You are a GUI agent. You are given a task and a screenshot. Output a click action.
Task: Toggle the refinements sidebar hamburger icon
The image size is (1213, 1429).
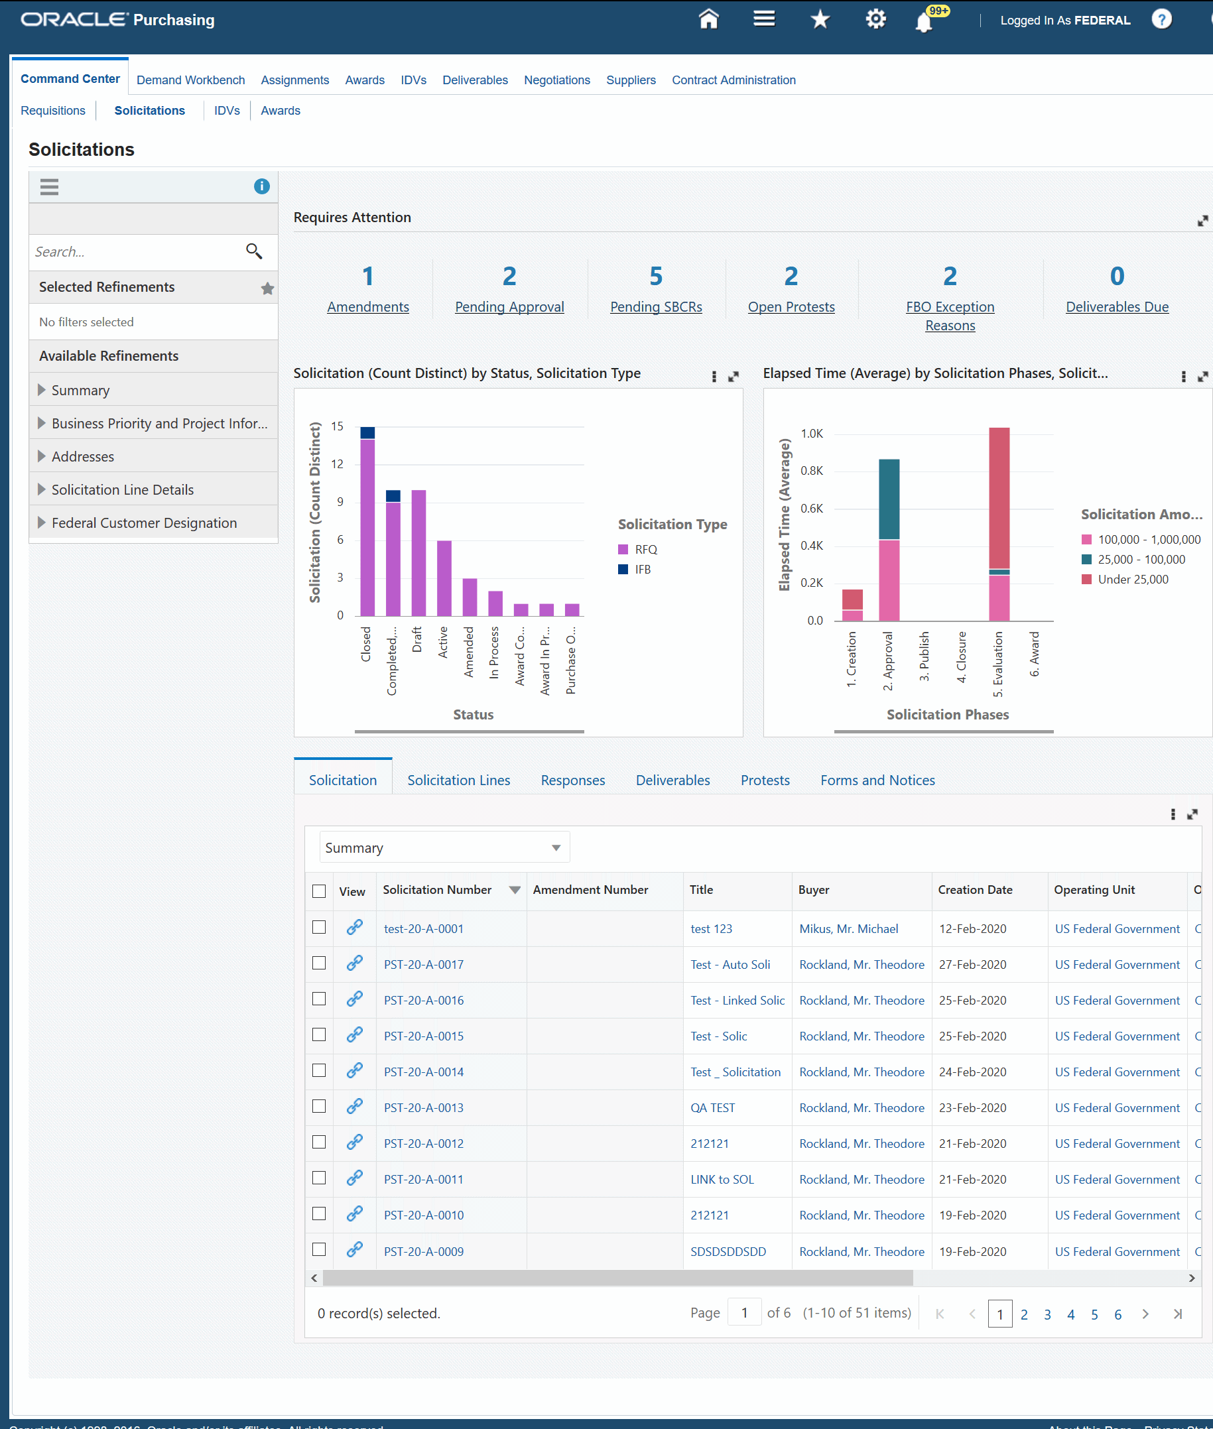[49, 186]
